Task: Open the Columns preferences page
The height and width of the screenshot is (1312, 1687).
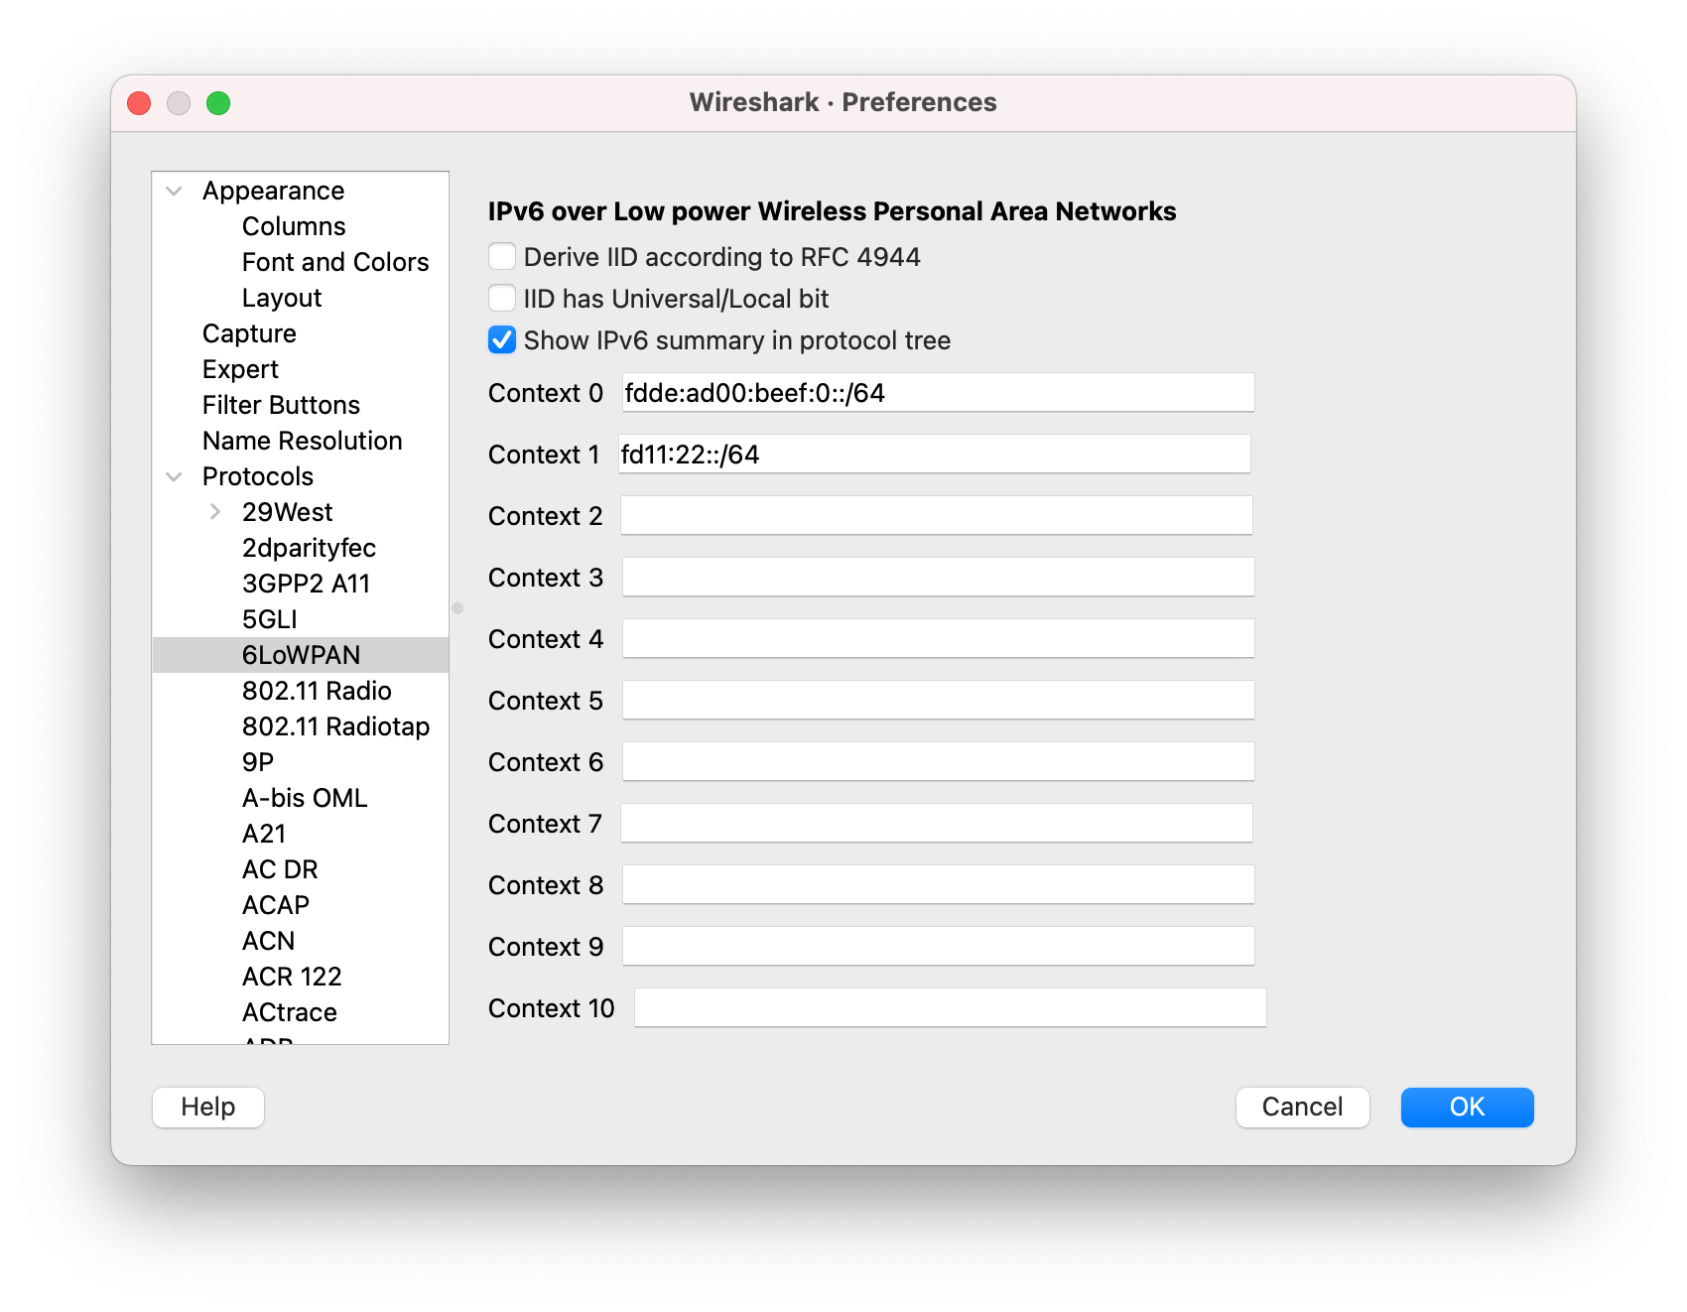Action: [294, 226]
